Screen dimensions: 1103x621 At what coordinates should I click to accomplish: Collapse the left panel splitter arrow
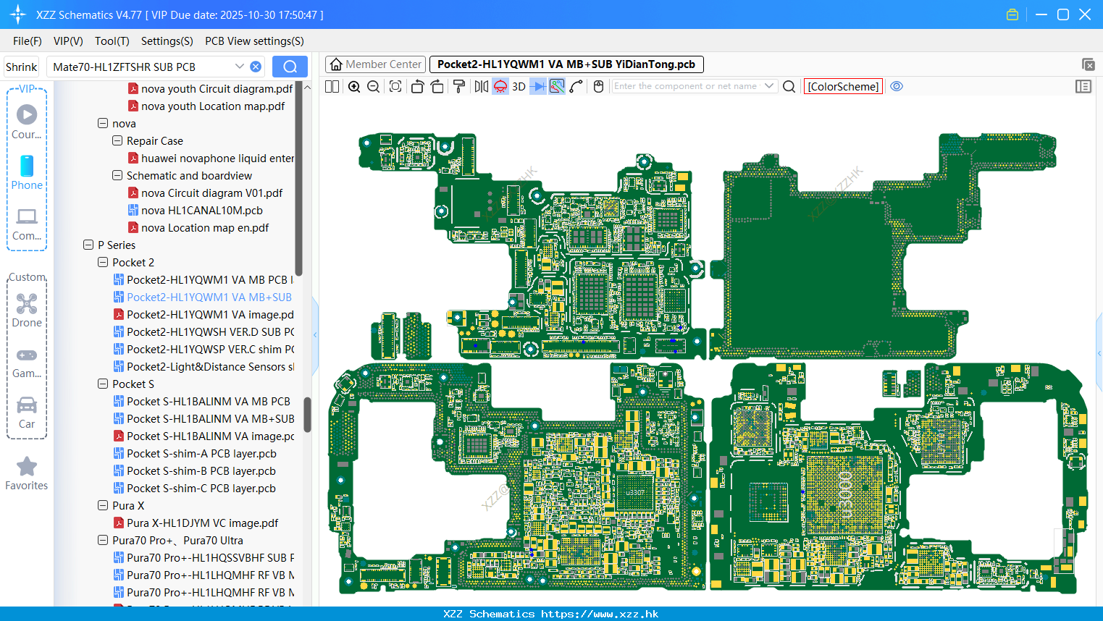315,335
